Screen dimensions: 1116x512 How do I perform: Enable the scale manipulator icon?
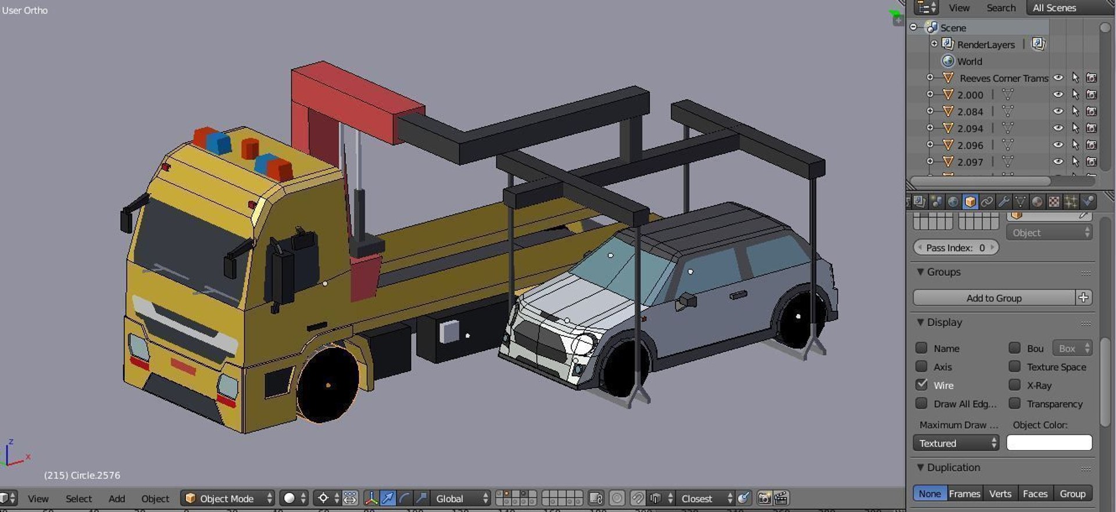tap(421, 498)
